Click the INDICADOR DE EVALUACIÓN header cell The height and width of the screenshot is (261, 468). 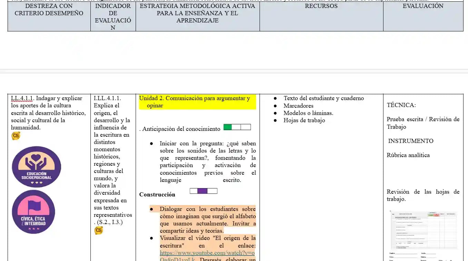pos(113,17)
